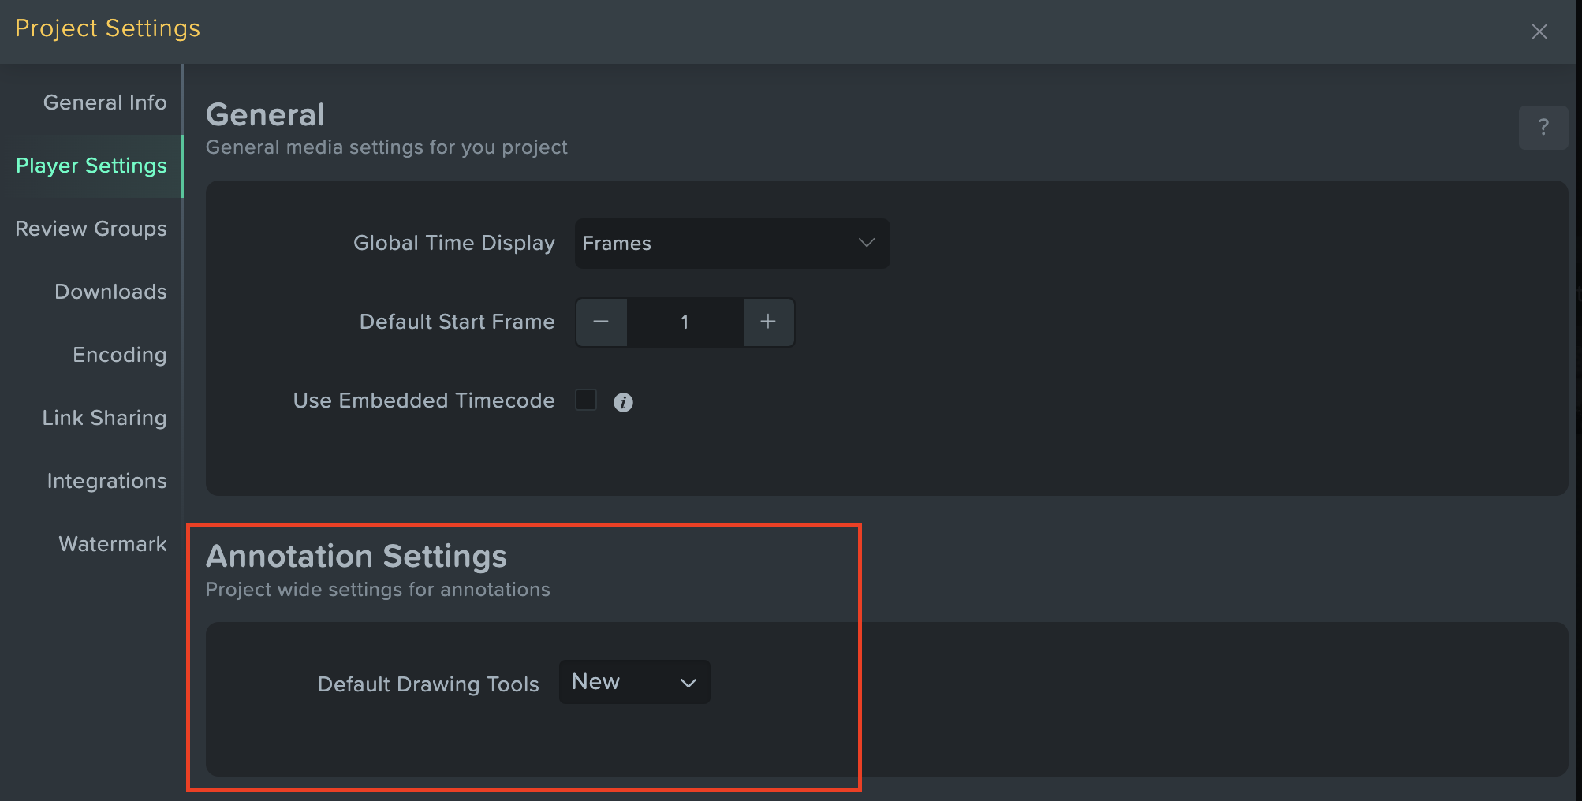Open the Global Time Display dropdown
1582x801 pixels.
click(732, 243)
